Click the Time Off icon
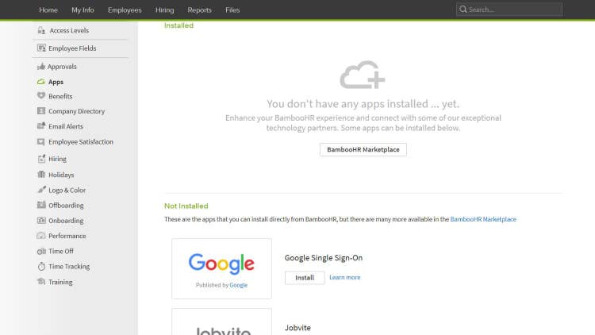The width and height of the screenshot is (595, 335). 41,251
